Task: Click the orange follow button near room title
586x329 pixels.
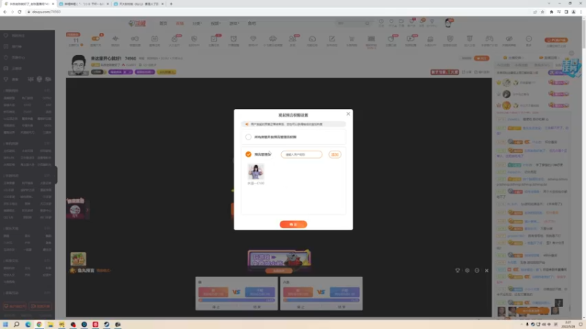Action: coord(481,58)
